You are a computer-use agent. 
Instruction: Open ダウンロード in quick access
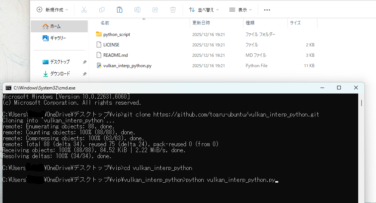[x=60, y=74]
